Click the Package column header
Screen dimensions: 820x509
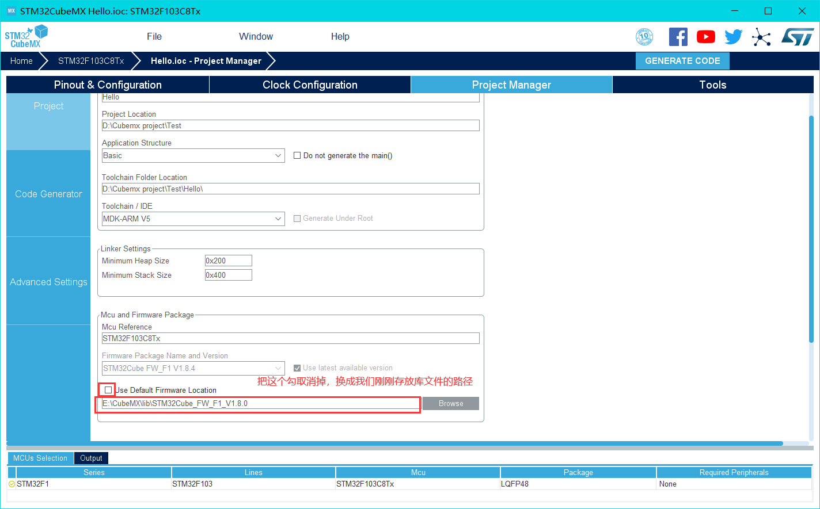(x=578, y=472)
